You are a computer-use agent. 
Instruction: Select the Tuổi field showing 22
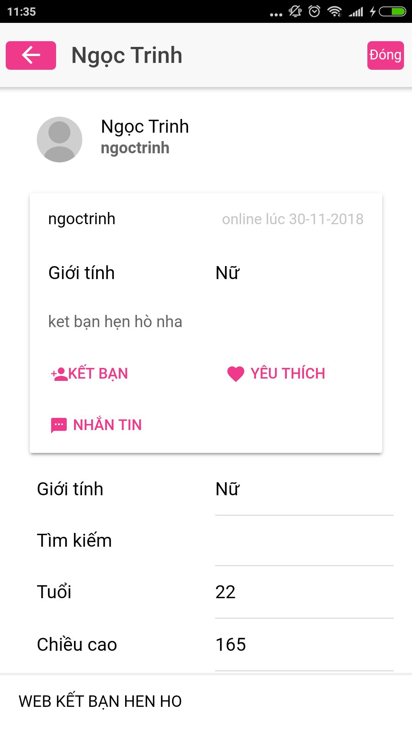tap(304, 592)
